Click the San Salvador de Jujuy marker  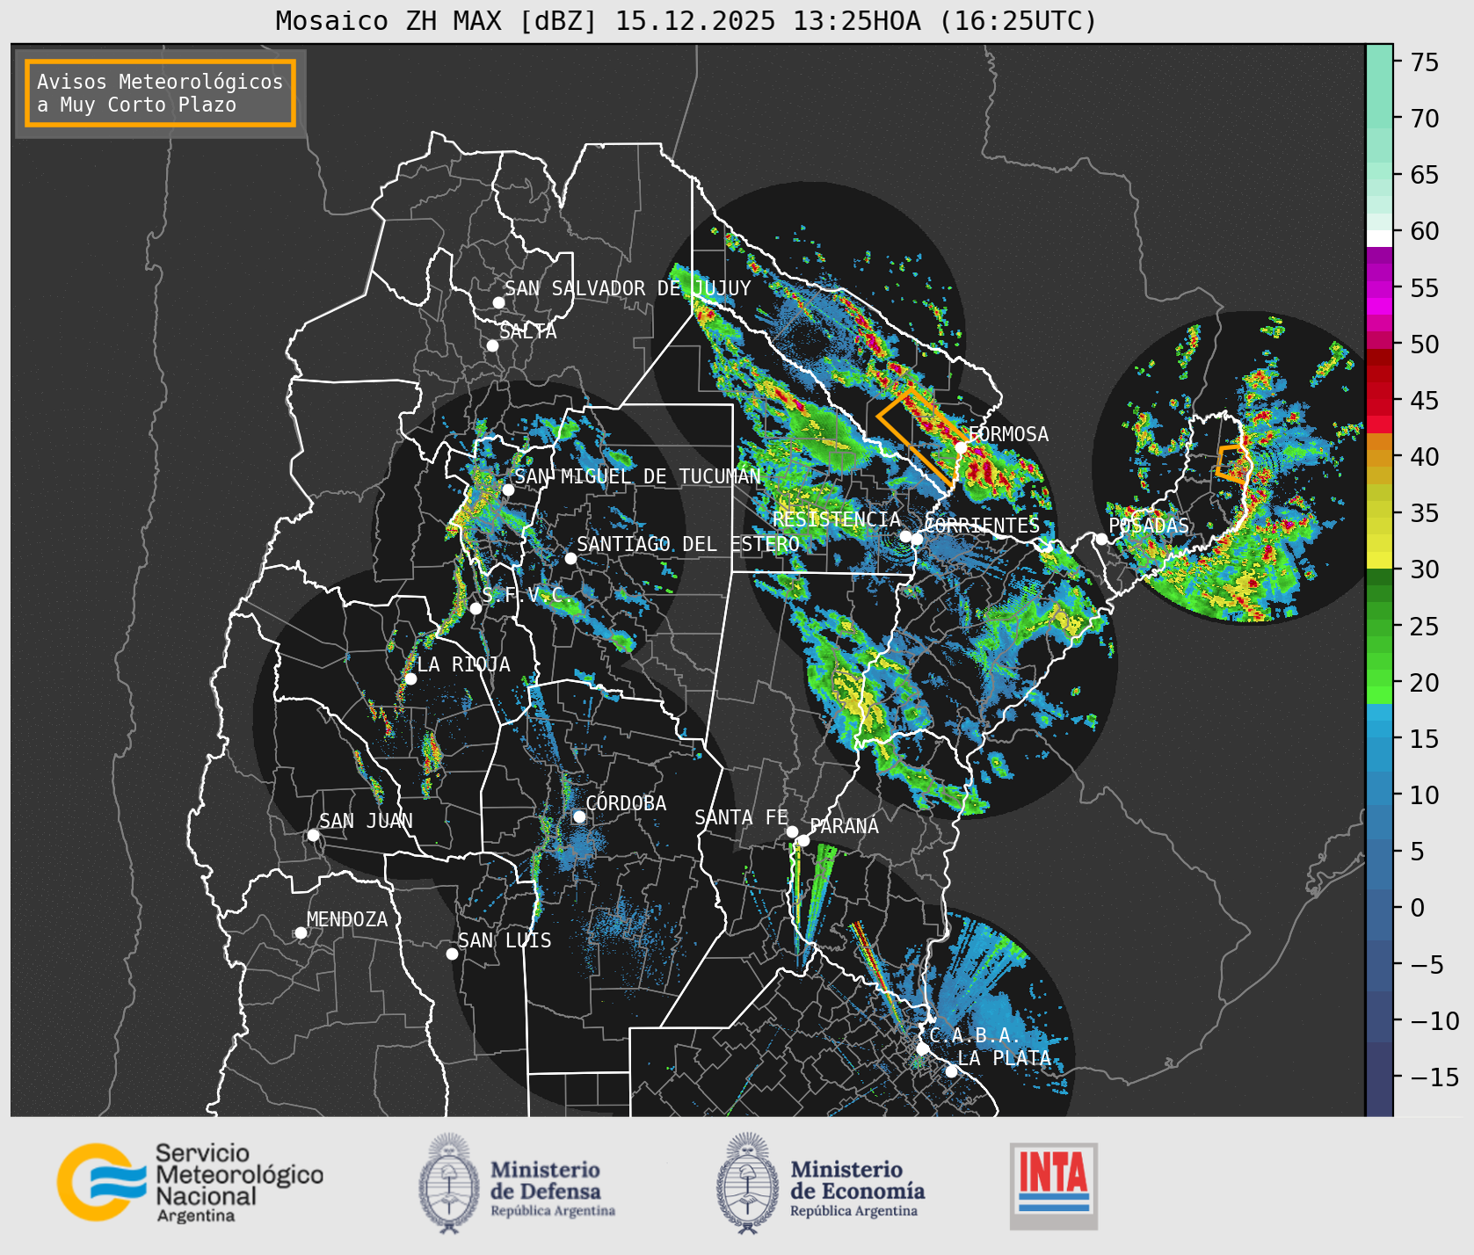(x=498, y=302)
